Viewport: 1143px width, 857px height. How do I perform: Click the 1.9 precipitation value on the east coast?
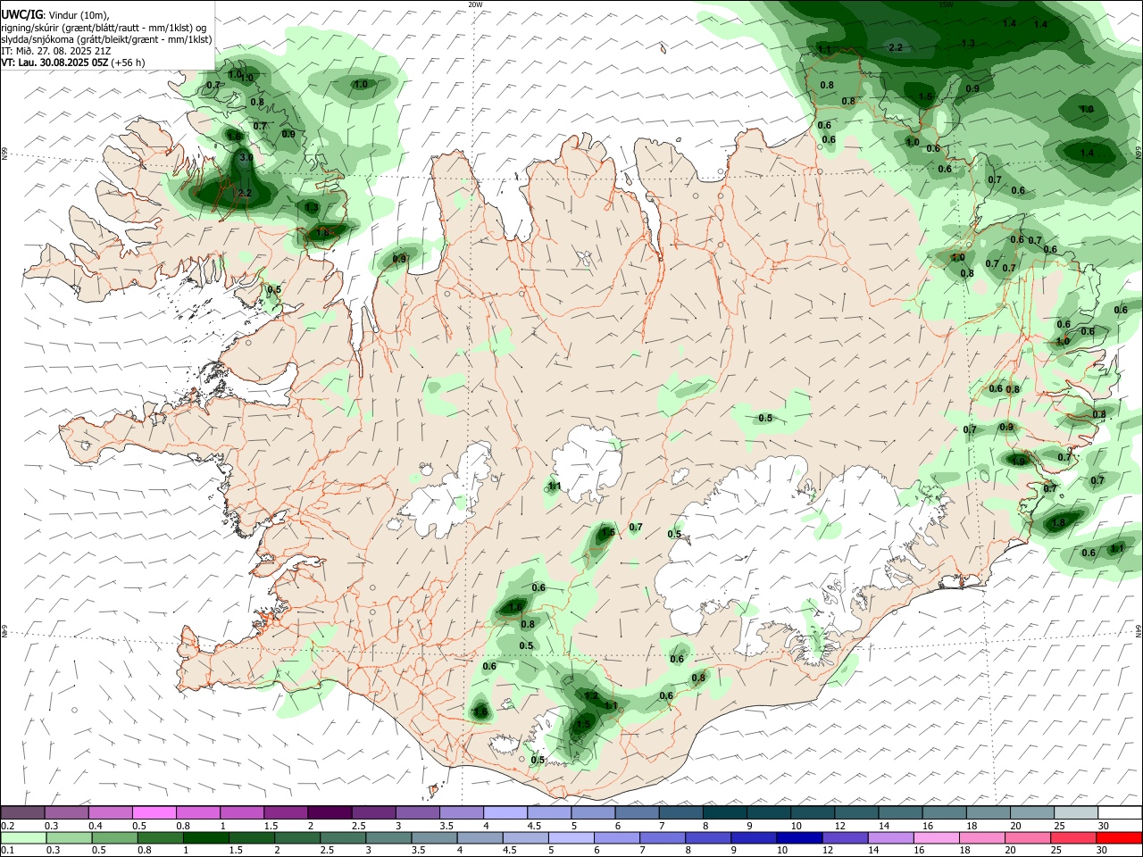coord(1019,461)
